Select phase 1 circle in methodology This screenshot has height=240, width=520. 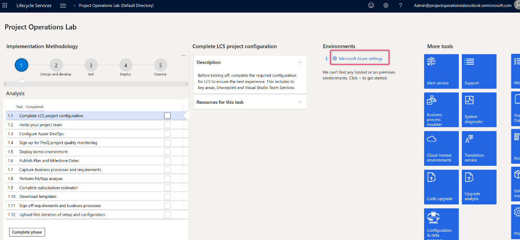(x=21, y=65)
